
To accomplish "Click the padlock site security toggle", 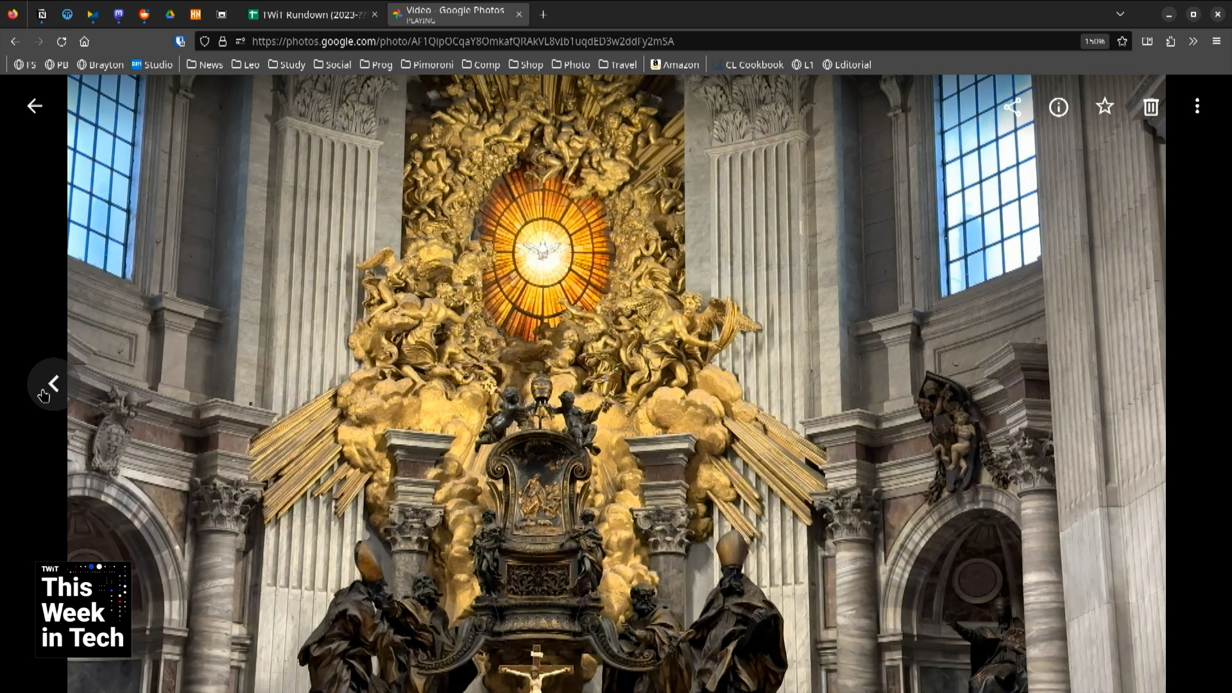I will tap(223, 41).
